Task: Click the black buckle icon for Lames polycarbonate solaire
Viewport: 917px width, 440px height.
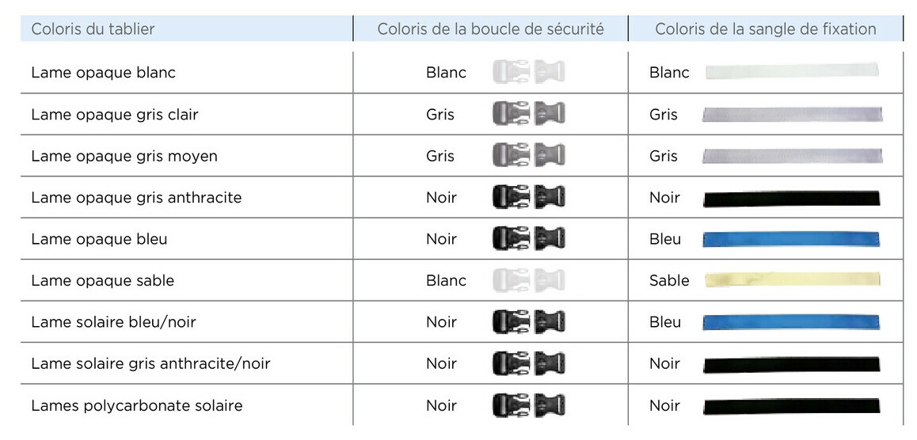Action: [528, 405]
